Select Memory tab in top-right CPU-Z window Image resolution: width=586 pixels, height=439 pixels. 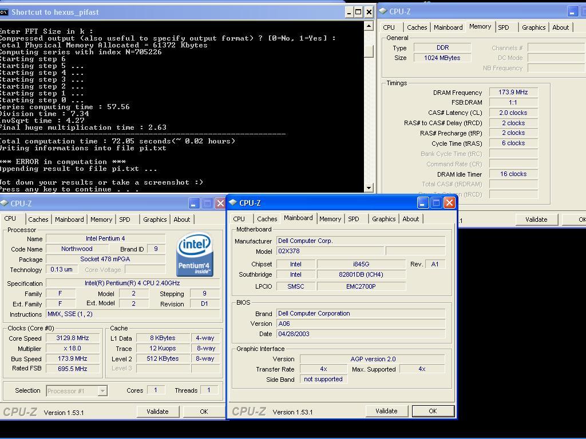[480, 26]
